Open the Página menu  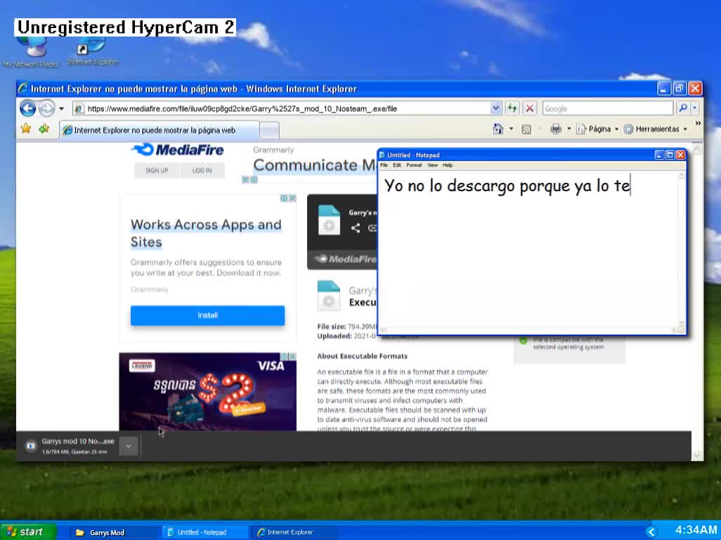597,129
